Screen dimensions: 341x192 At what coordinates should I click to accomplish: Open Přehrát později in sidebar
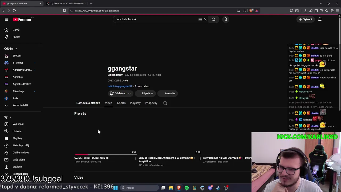click(x=21, y=145)
